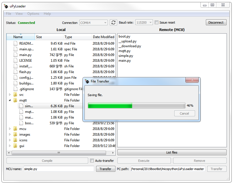Click the Execute button
The width and height of the screenshot is (234, 184).
pyautogui.click(x=144, y=161)
